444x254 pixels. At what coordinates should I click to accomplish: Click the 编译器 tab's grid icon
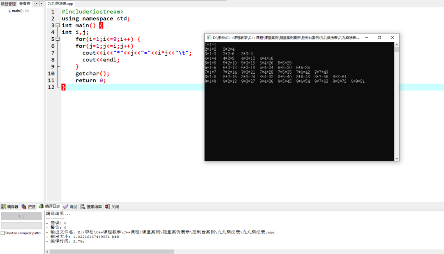pos(3,207)
